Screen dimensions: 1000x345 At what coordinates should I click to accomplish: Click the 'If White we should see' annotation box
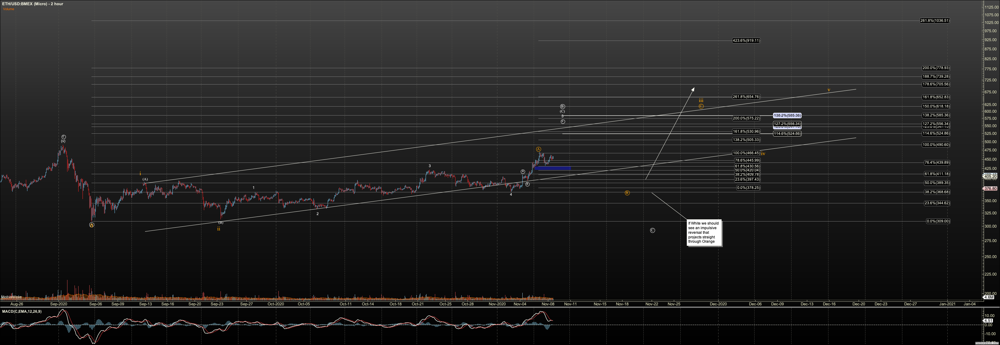coord(704,233)
